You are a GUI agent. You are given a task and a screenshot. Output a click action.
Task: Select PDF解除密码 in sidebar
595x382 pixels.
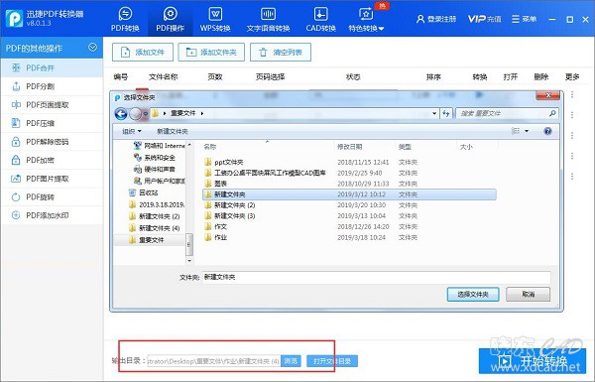[x=52, y=142]
